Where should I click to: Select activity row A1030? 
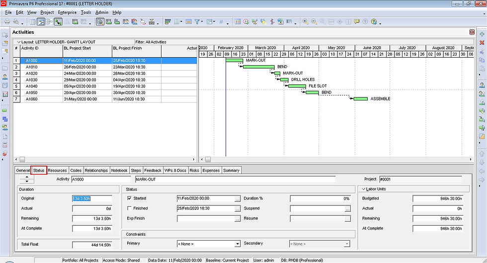[105, 80]
